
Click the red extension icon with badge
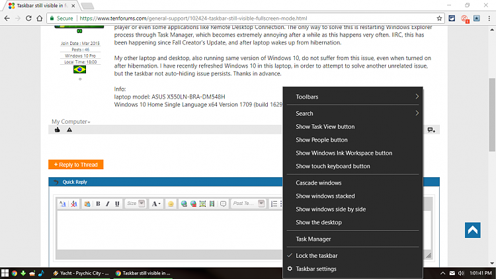[465, 19]
